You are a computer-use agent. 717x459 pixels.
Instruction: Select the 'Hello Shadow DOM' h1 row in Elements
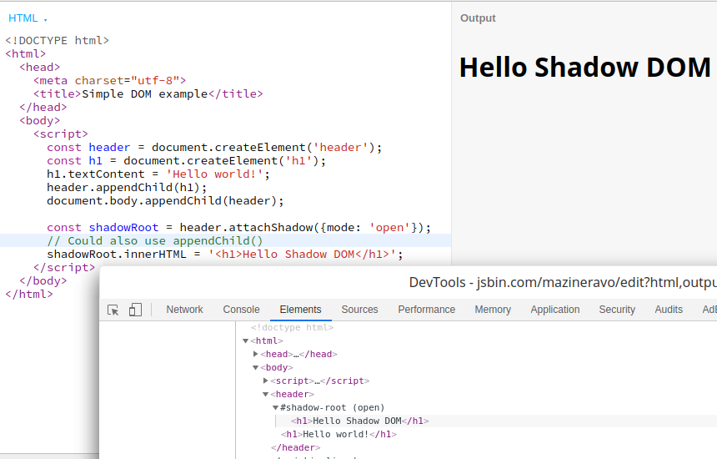[x=360, y=421]
